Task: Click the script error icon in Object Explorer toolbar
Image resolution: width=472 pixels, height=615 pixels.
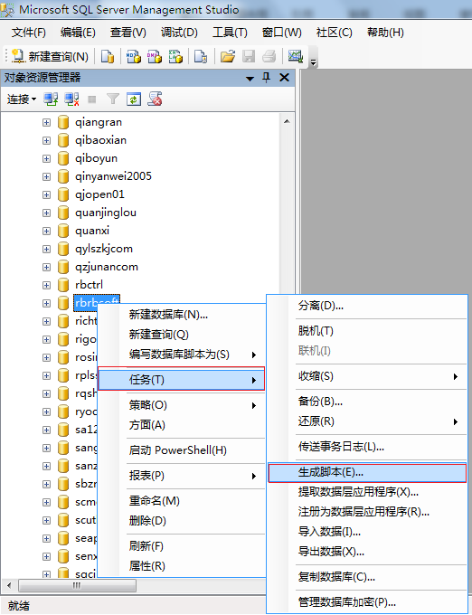Action: pos(155,99)
